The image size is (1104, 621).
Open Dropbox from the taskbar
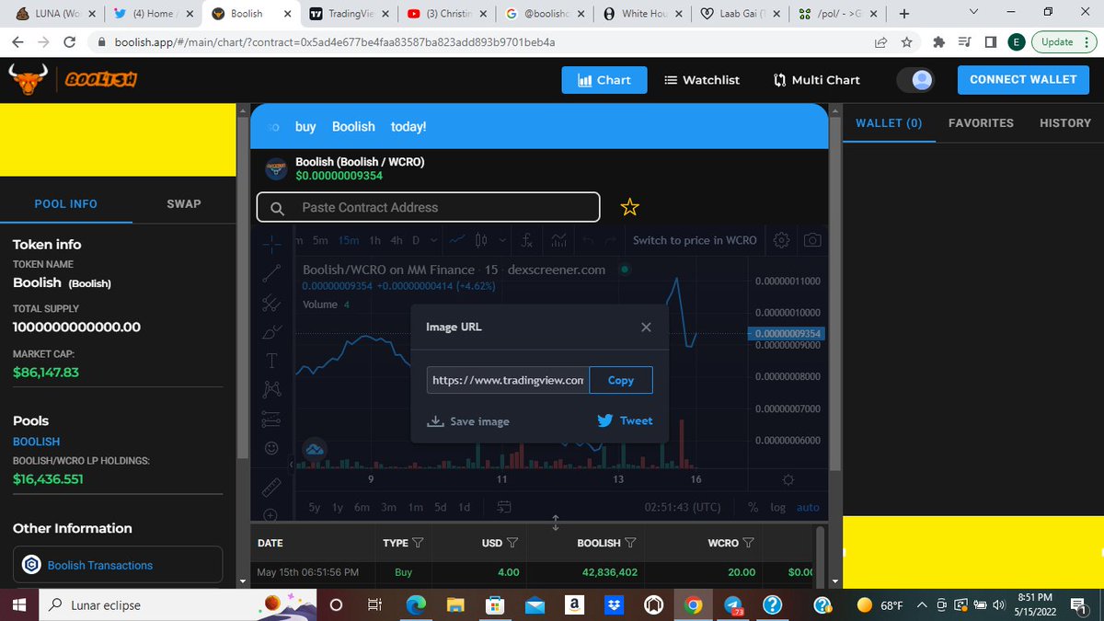coord(613,604)
